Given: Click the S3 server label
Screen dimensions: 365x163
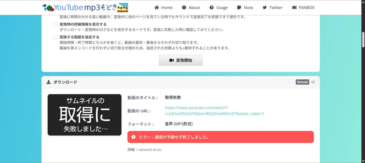Looking at the screenshot, I should pos(313,82).
